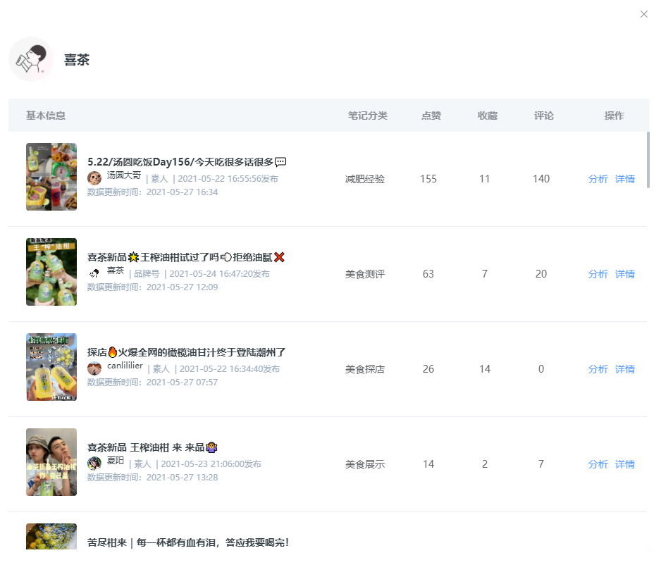
Task: Click author name canlililier
Action: coord(125,366)
